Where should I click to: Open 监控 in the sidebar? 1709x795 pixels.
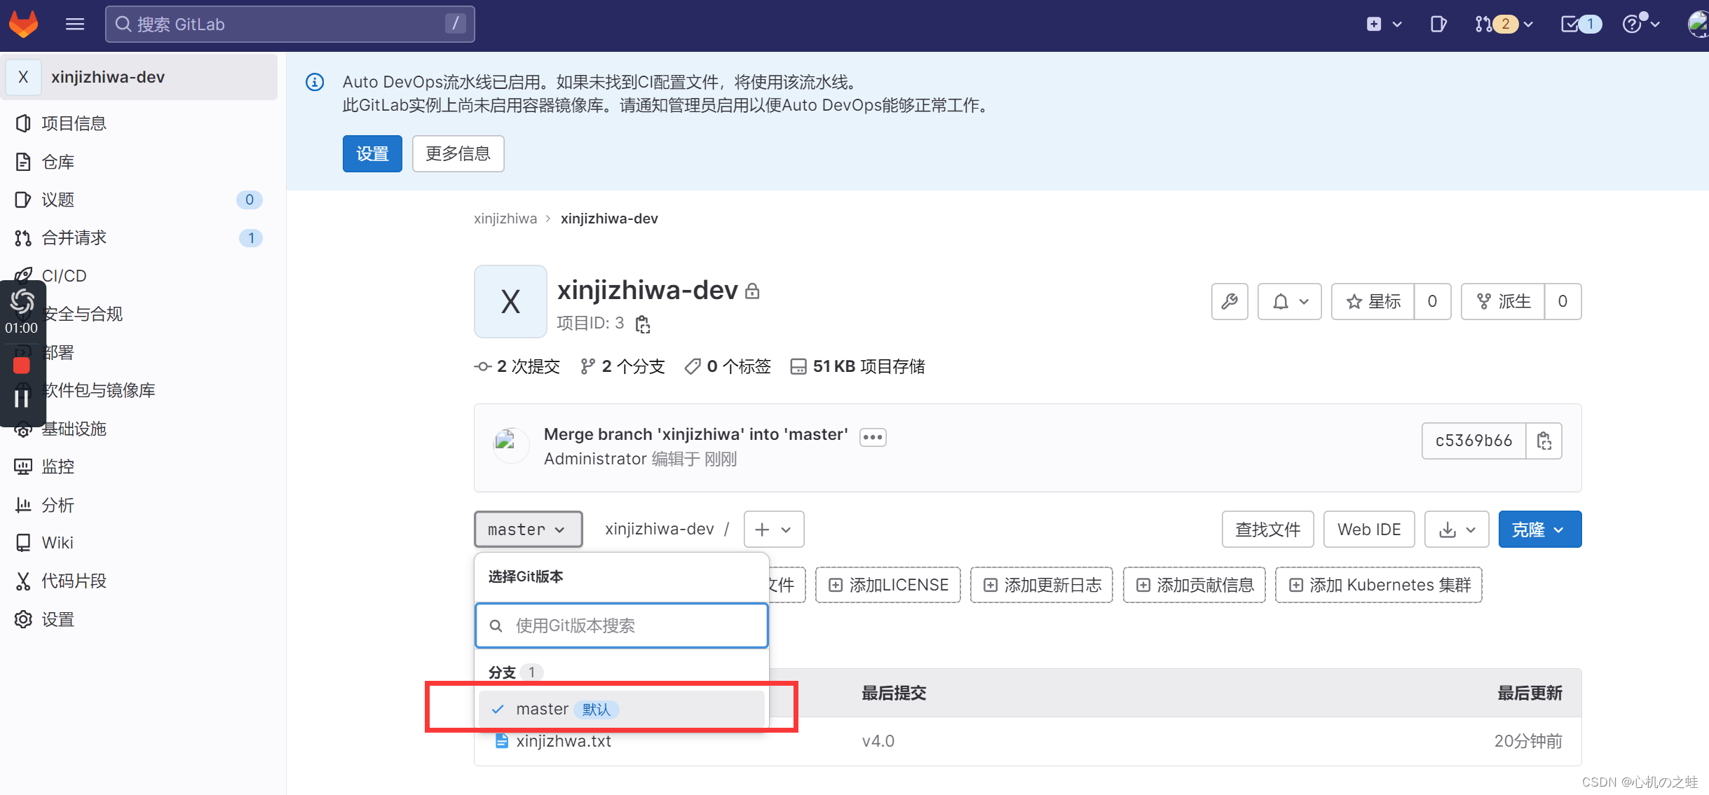click(140, 466)
